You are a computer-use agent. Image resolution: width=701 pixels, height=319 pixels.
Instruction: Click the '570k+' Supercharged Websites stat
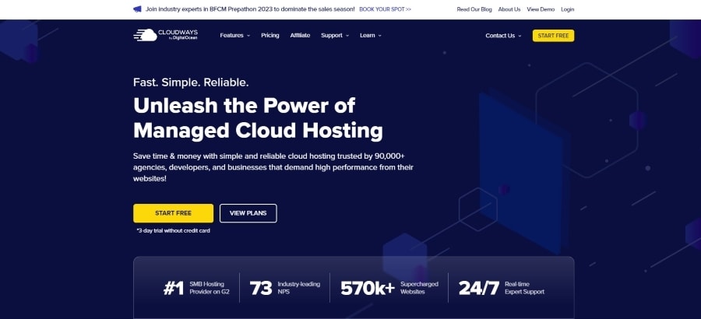click(x=389, y=288)
